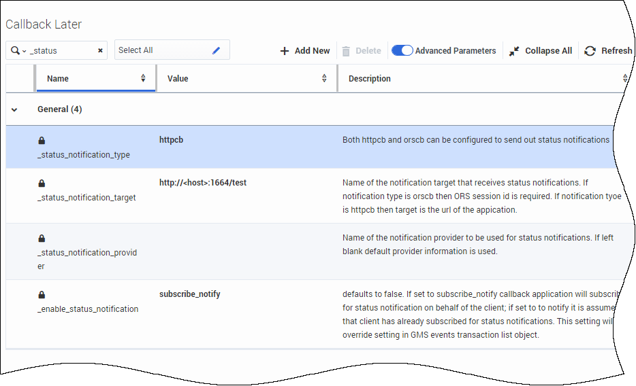Click the Callback Later page title
Screen dimensions: 636x386
click(44, 24)
